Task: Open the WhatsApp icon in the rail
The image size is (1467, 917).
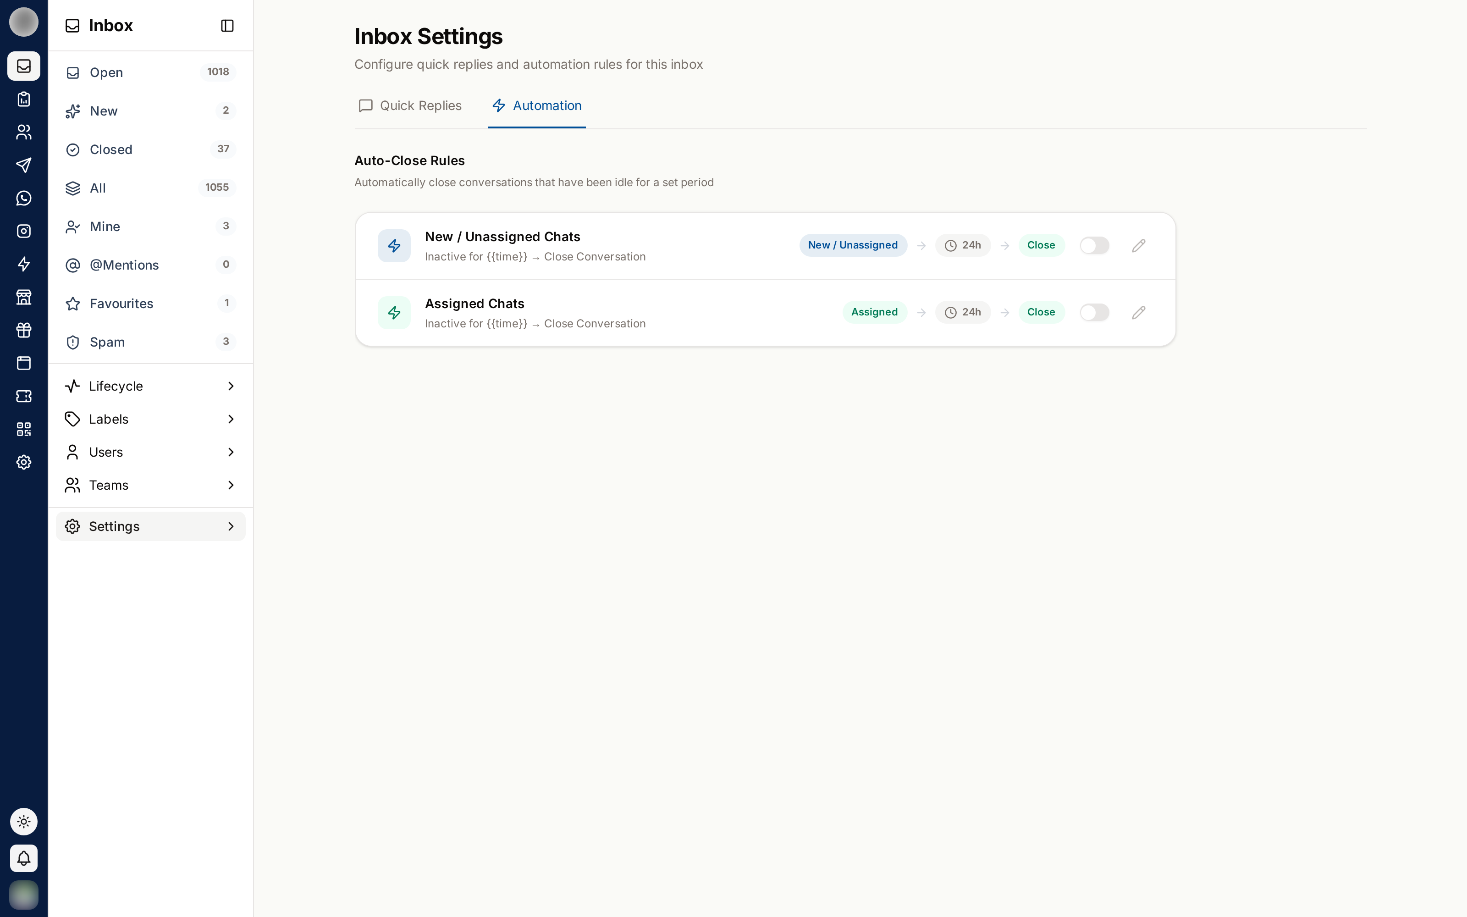Action: 24,199
